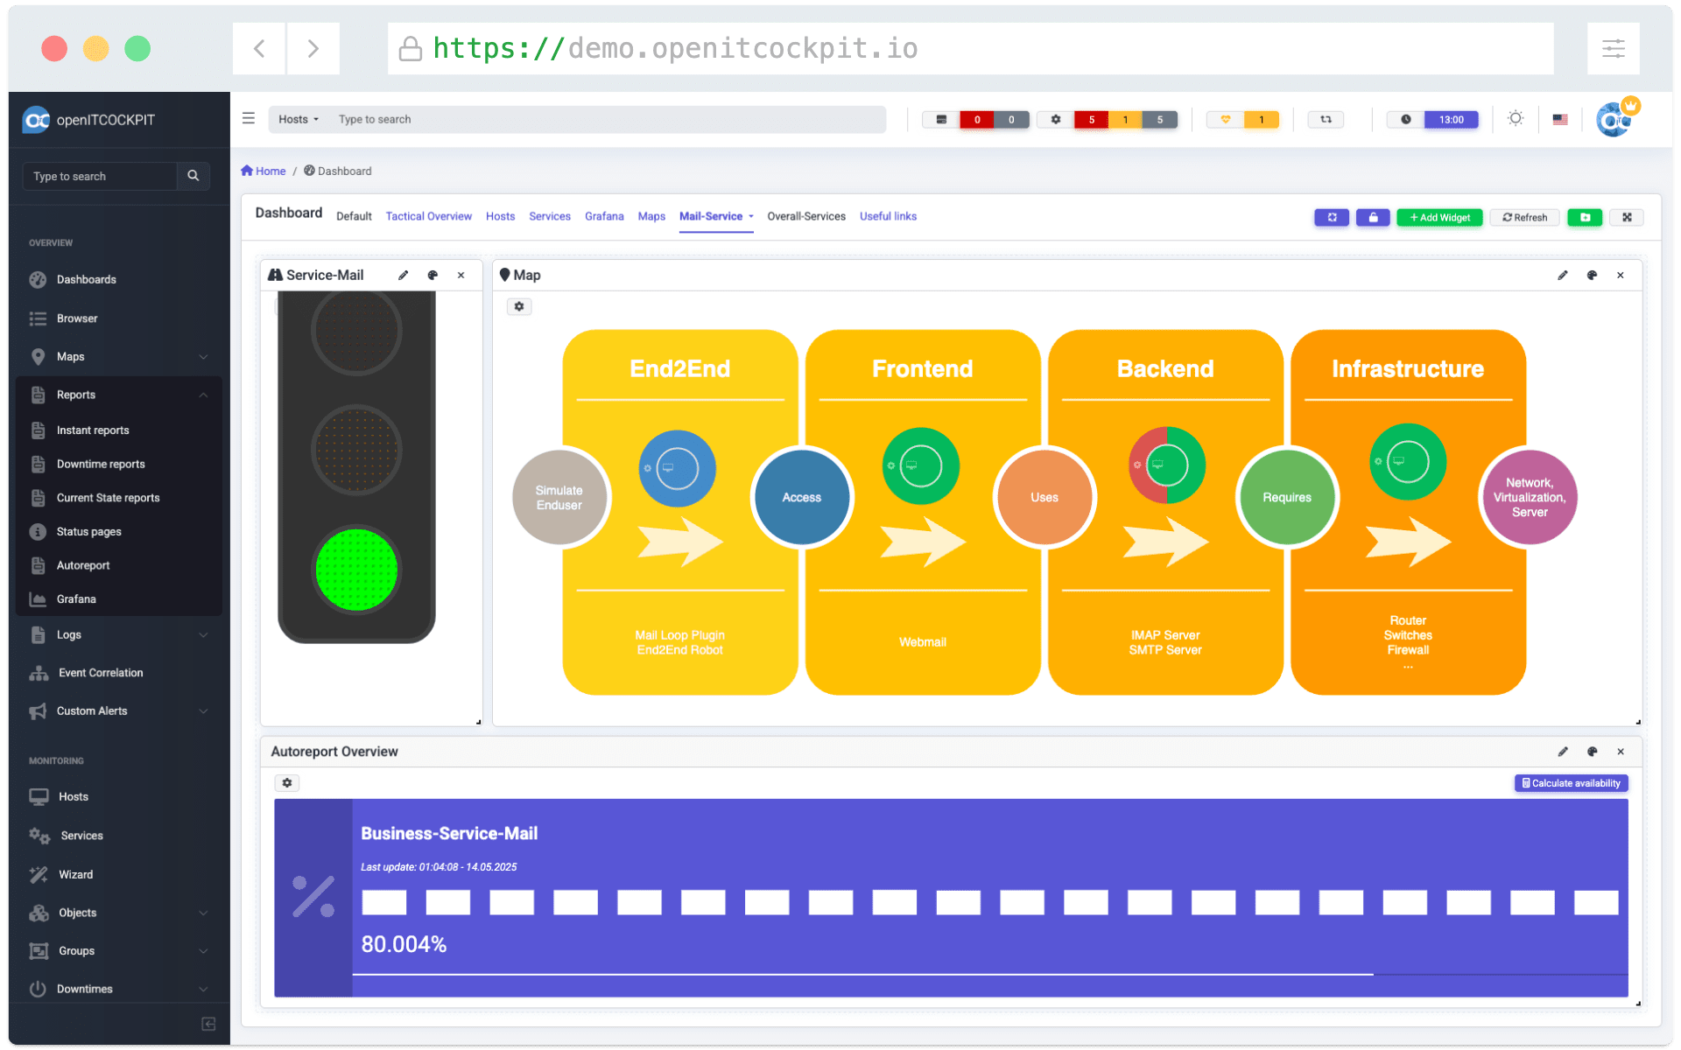Click the hosts status server icon

point(941,120)
